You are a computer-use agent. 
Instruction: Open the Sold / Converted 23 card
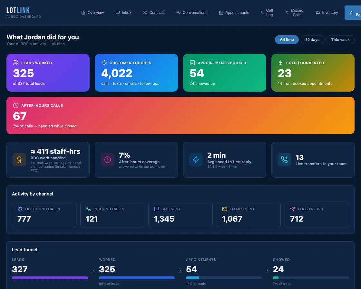pos(313,73)
